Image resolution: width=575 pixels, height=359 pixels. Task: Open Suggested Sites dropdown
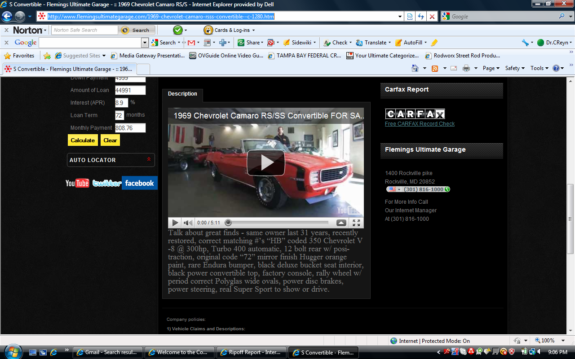coord(80,56)
